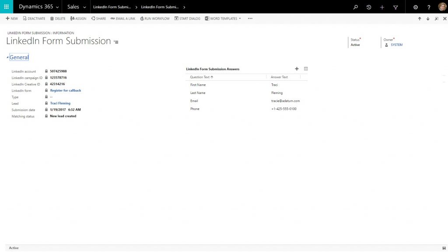Go to next record down arrow
Screen dimensions: 448x252
428,18
